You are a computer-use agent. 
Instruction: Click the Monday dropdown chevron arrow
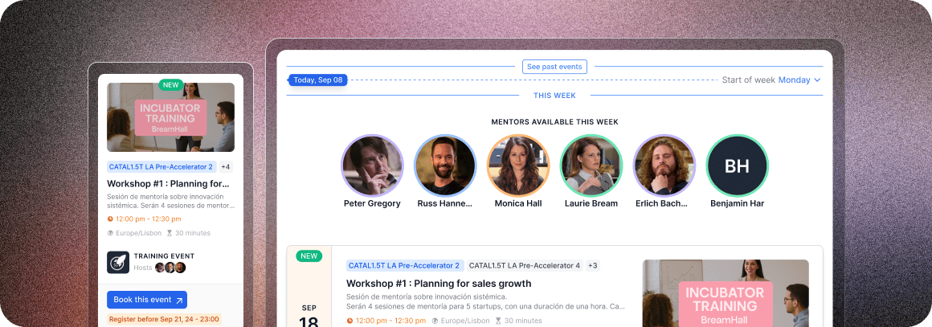(817, 80)
